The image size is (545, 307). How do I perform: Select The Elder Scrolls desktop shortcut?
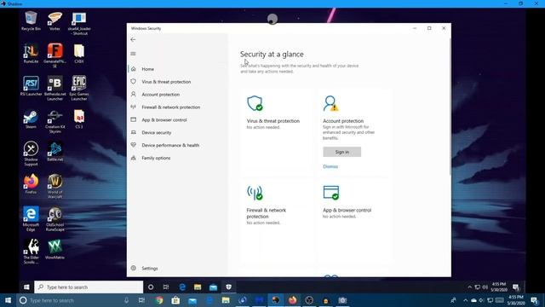[x=31, y=252]
